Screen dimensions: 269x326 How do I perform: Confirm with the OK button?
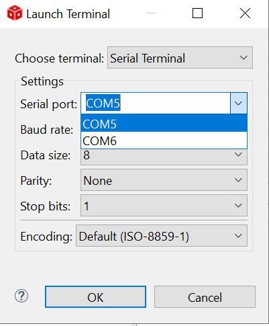click(x=95, y=297)
